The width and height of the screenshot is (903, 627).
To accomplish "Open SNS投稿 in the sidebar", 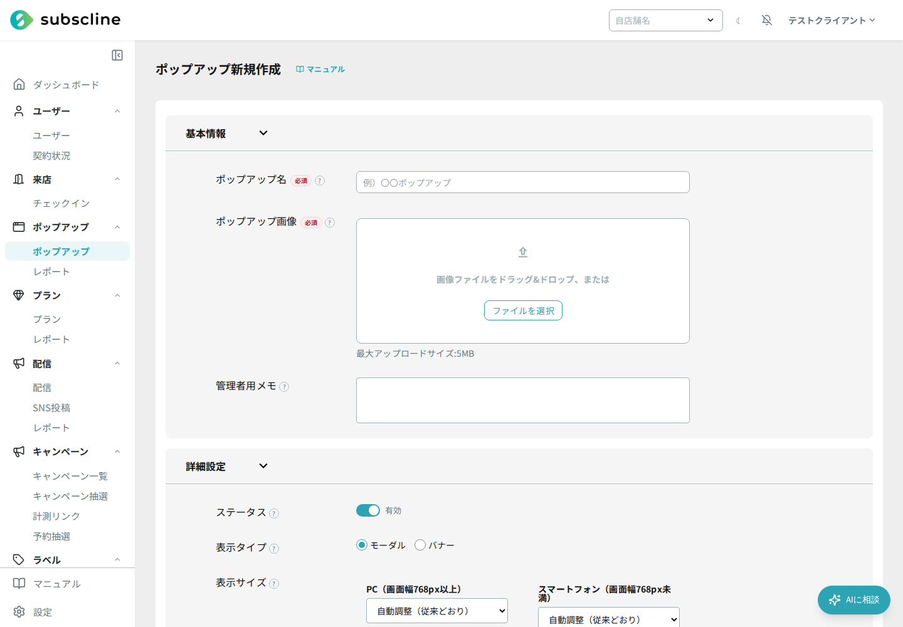I will coord(51,408).
